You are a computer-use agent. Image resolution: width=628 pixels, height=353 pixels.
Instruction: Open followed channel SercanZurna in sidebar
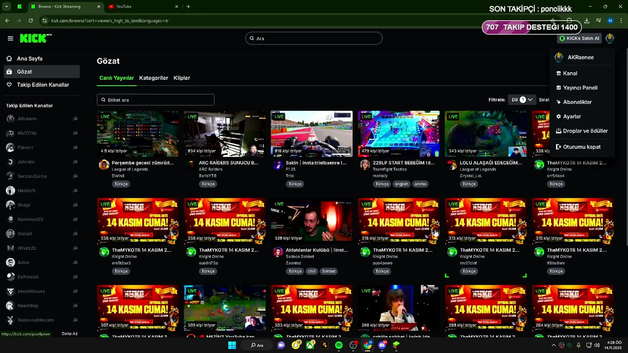click(41, 176)
